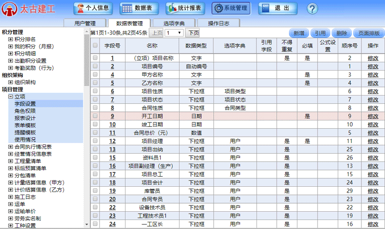Select 使用情况 under 立项
Image resolution: width=385 pixels, height=229 pixels.
coord(25,140)
